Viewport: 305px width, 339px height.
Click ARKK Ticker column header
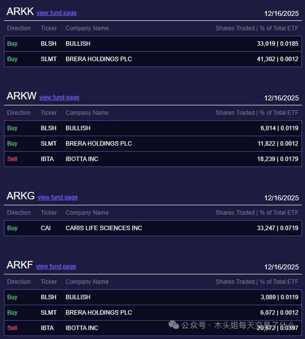click(x=49, y=28)
